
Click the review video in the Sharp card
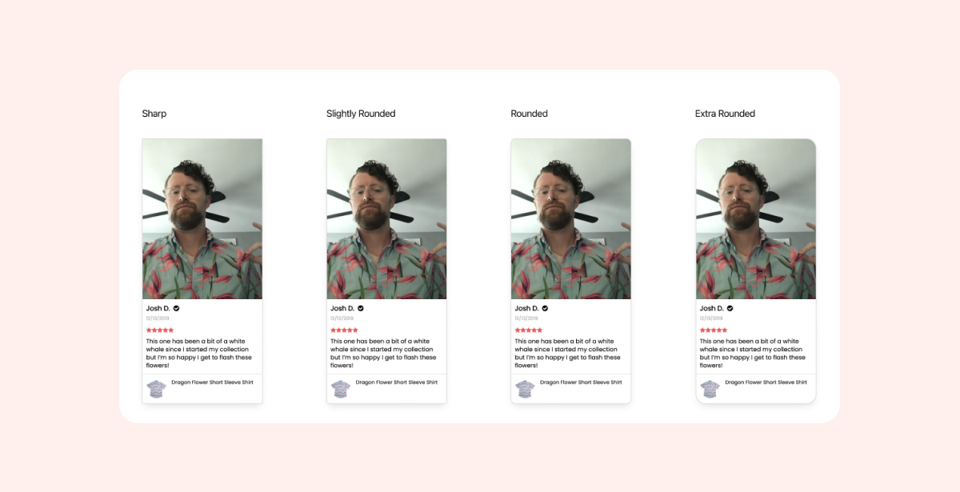(x=202, y=219)
